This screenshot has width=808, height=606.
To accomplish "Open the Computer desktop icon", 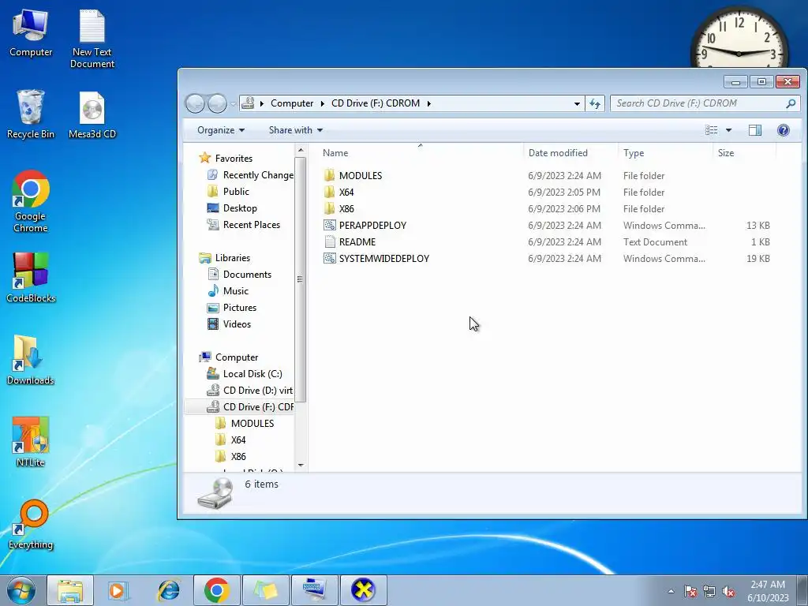I will pos(31,33).
